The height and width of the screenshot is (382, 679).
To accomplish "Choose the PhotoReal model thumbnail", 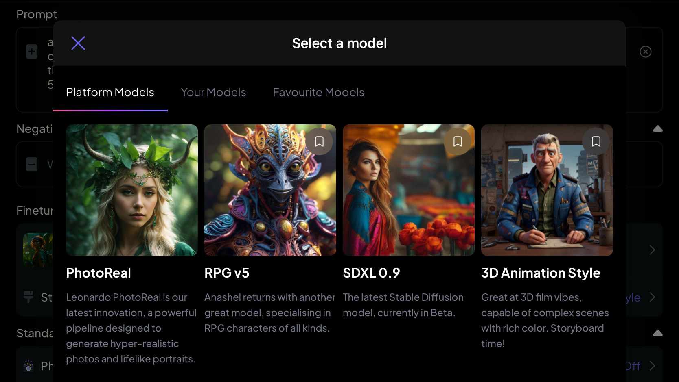I will (132, 190).
